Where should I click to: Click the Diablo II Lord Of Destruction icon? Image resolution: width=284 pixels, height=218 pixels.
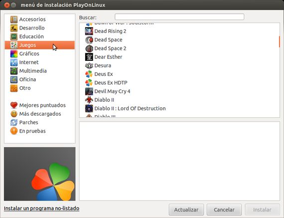(89, 108)
